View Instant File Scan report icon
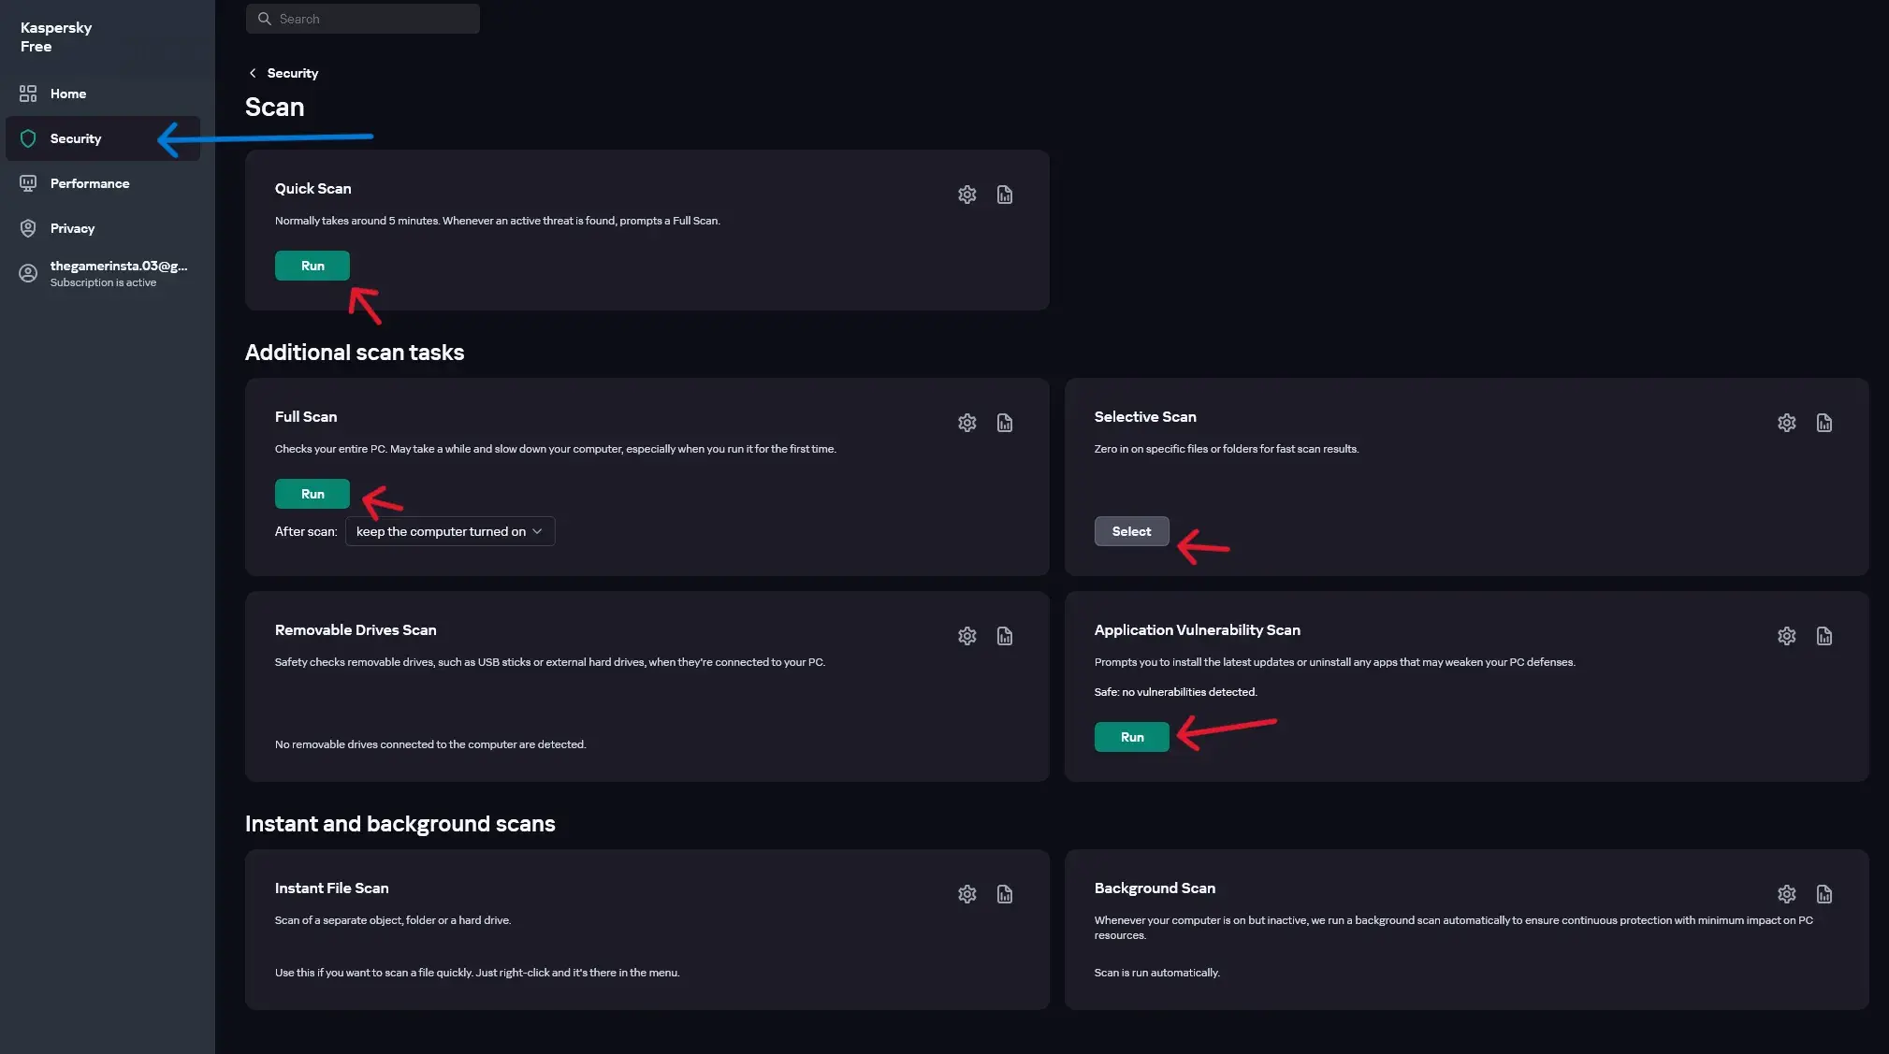The height and width of the screenshot is (1054, 1889). (1004, 894)
